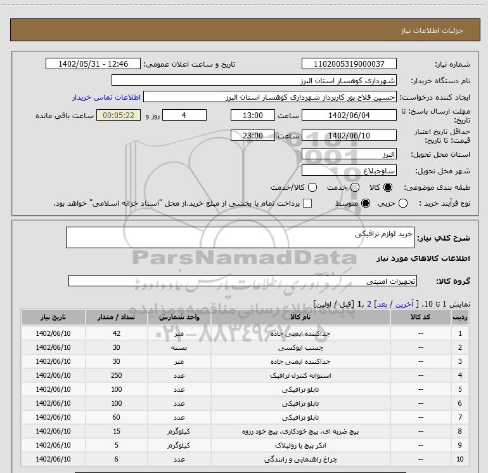Click the تعداد / مقدار column header

117,317
